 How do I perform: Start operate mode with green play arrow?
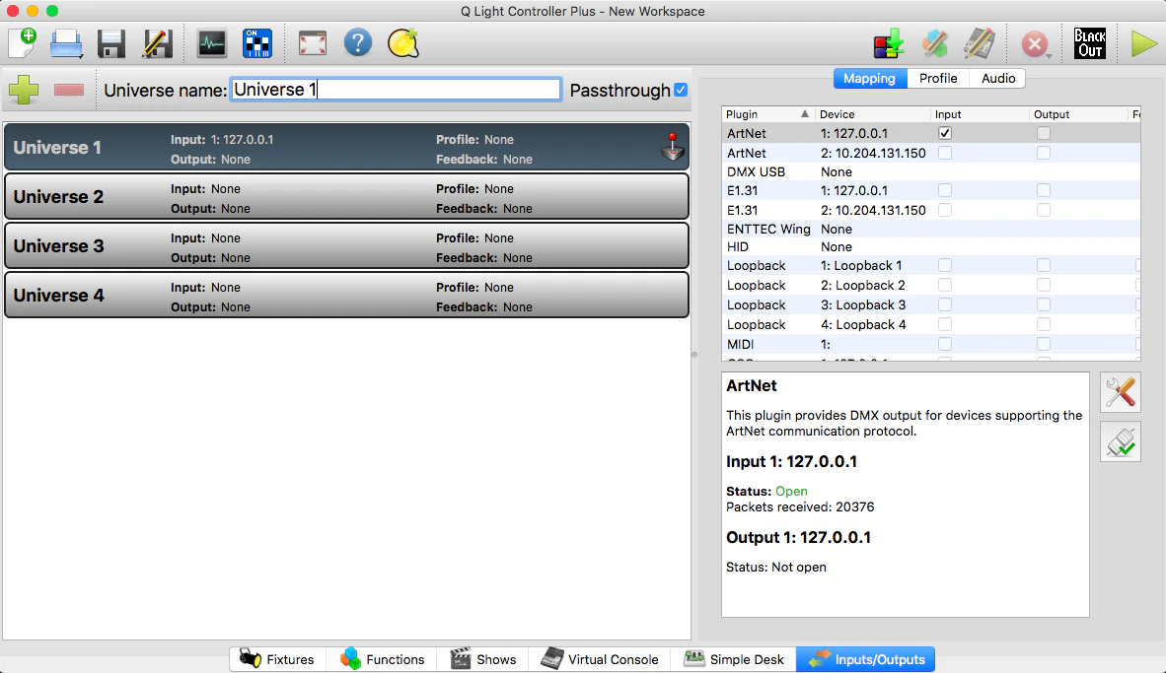pos(1143,43)
